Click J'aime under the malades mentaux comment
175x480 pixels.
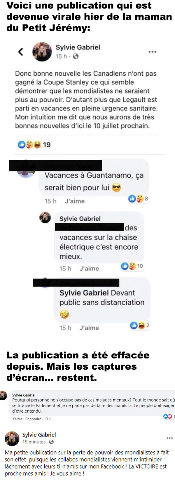17,419
